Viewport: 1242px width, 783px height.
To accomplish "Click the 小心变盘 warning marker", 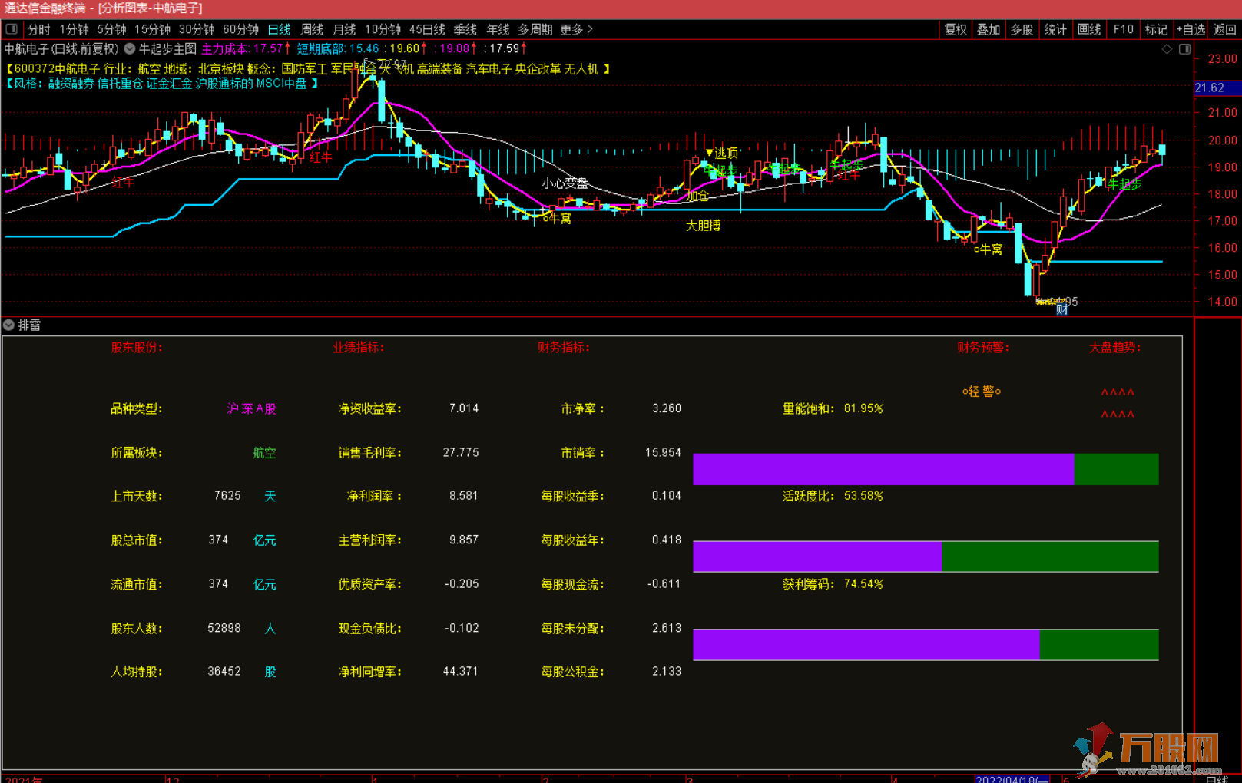I will (565, 183).
